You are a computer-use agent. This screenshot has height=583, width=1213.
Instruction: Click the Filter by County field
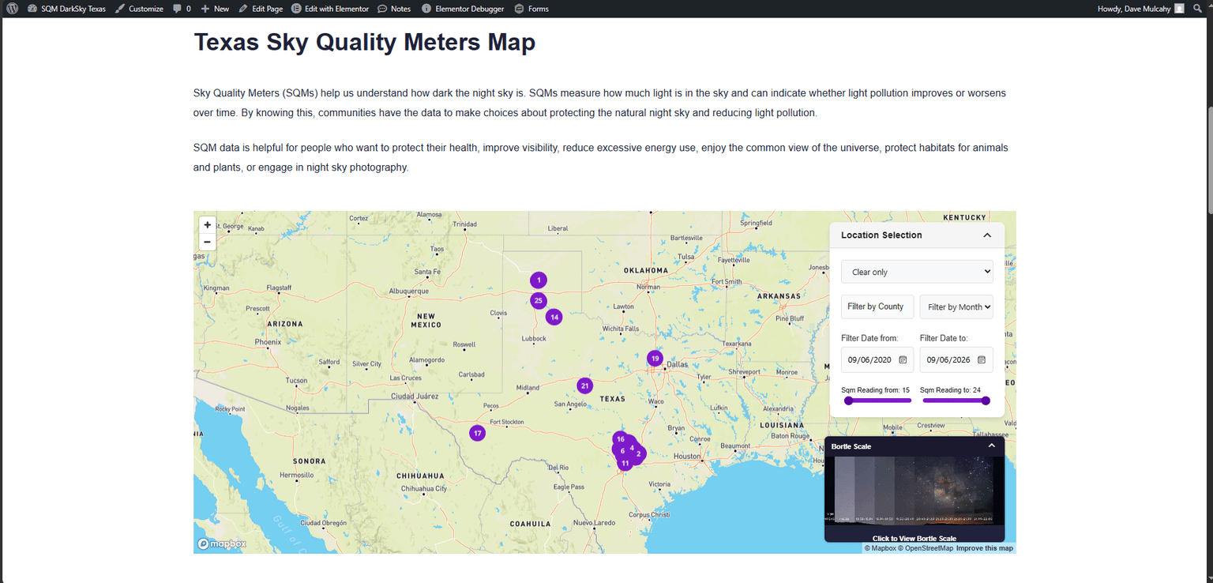pos(877,307)
